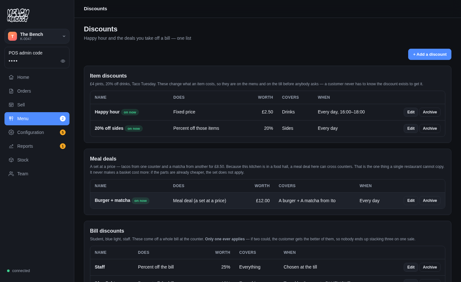Click the Menu badge showing 2
The image size is (461, 282).
point(63,119)
